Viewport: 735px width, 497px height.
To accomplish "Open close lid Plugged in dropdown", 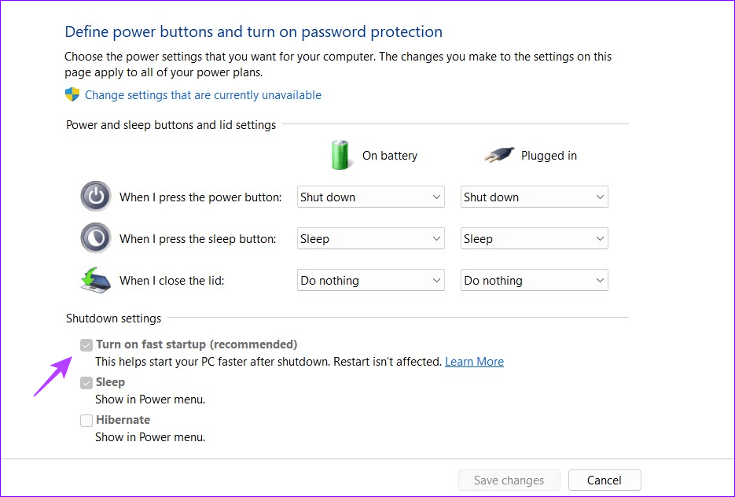I will click(534, 280).
